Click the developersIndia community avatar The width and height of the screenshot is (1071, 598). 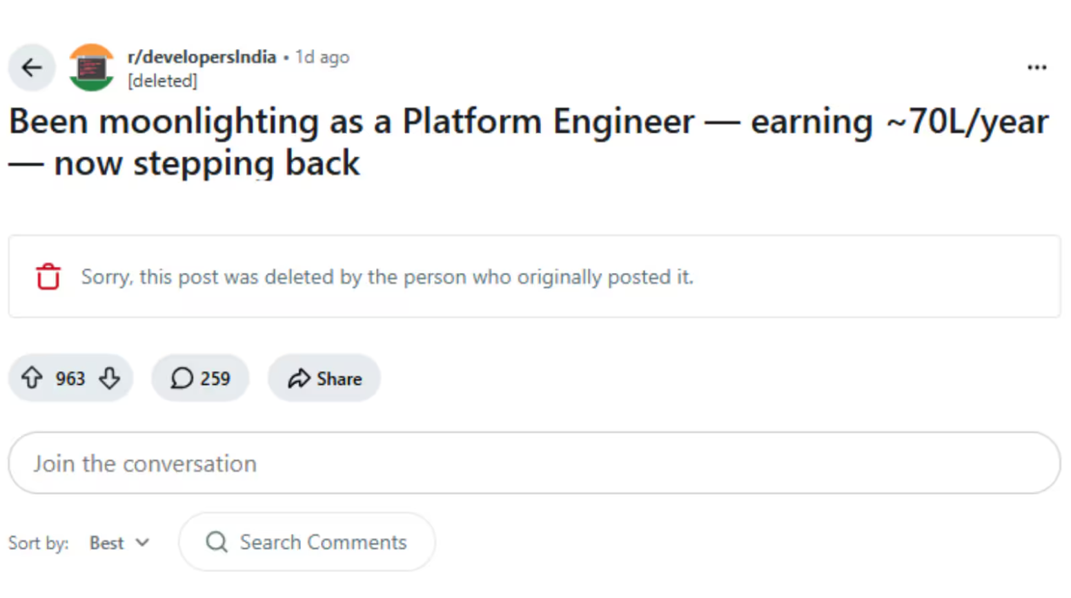coord(92,68)
